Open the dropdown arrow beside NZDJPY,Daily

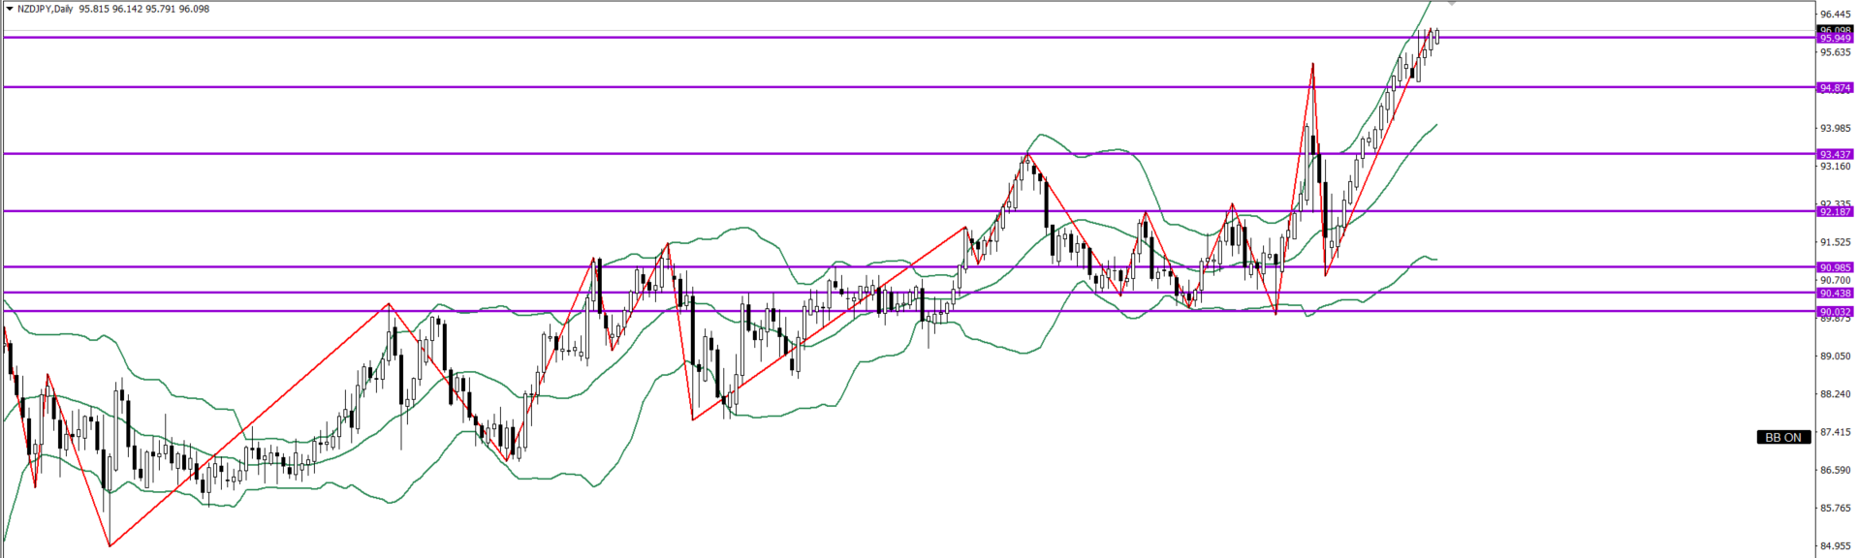[x=9, y=10]
